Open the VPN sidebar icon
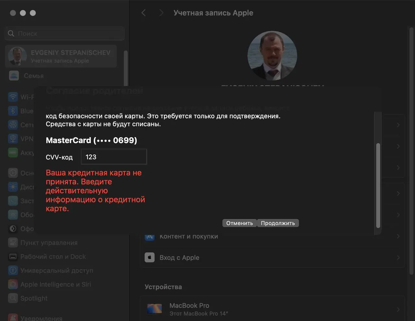This screenshot has height=321, width=415. tap(13, 139)
